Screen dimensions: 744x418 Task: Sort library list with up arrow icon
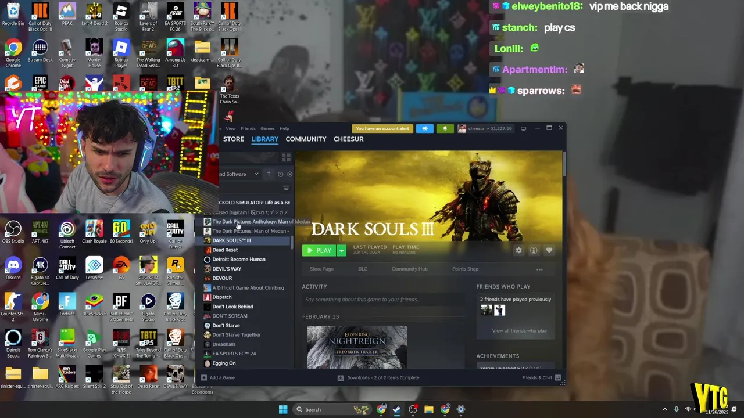pos(269,174)
